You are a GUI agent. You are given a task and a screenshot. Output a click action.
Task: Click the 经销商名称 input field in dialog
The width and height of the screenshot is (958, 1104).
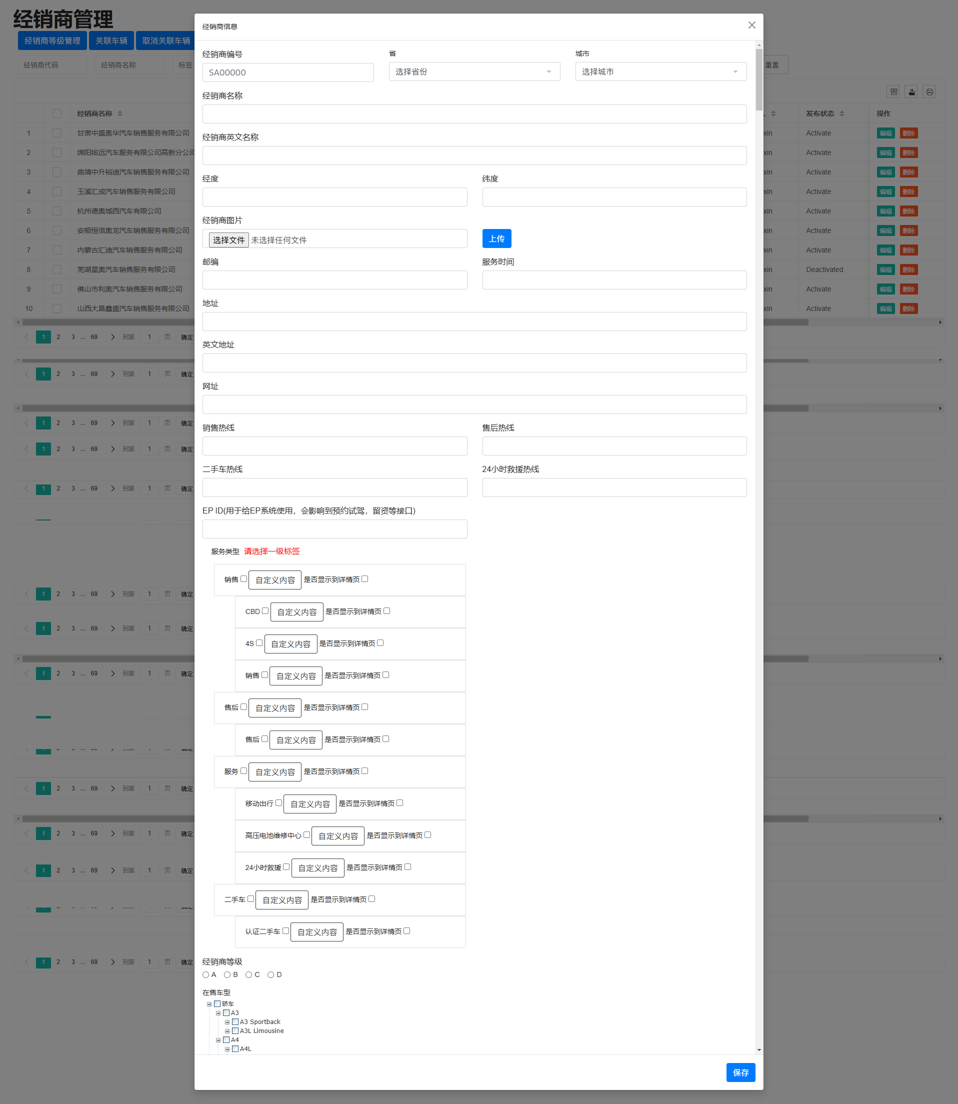click(x=474, y=114)
